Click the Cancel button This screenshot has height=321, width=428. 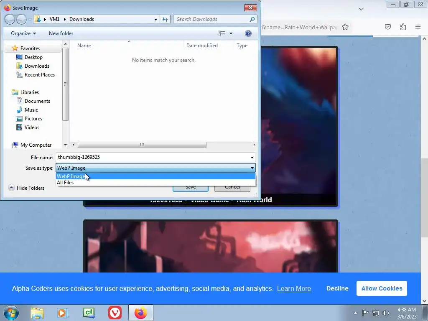[x=232, y=187]
